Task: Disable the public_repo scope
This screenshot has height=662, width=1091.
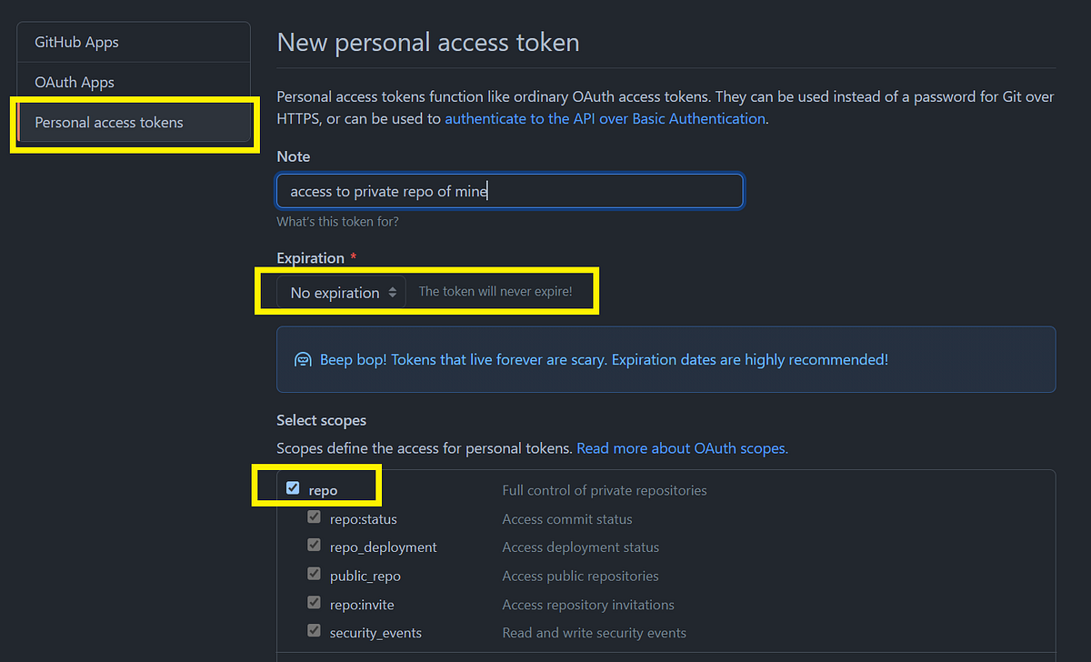Action: 314,574
